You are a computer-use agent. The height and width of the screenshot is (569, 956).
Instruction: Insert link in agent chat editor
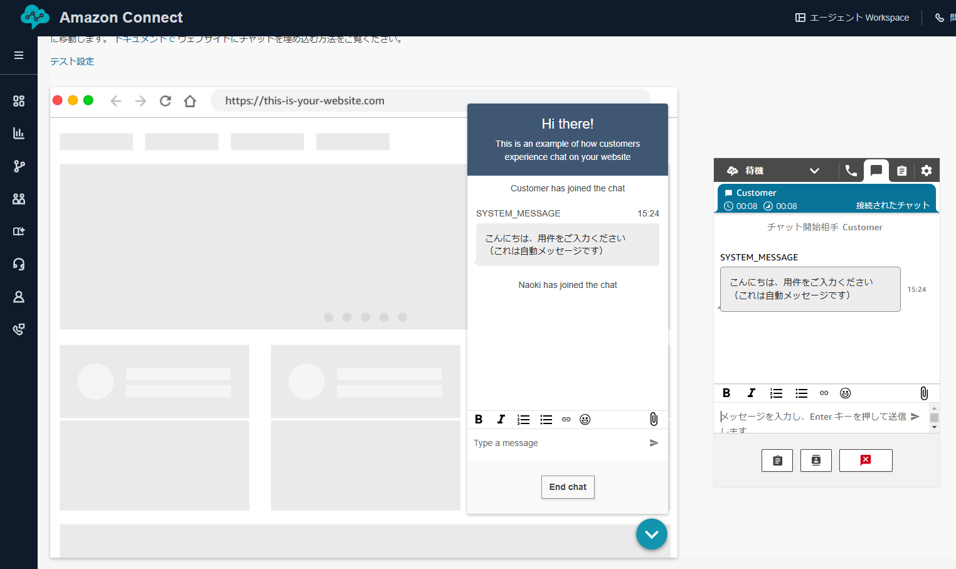click(x=824, y=393)
